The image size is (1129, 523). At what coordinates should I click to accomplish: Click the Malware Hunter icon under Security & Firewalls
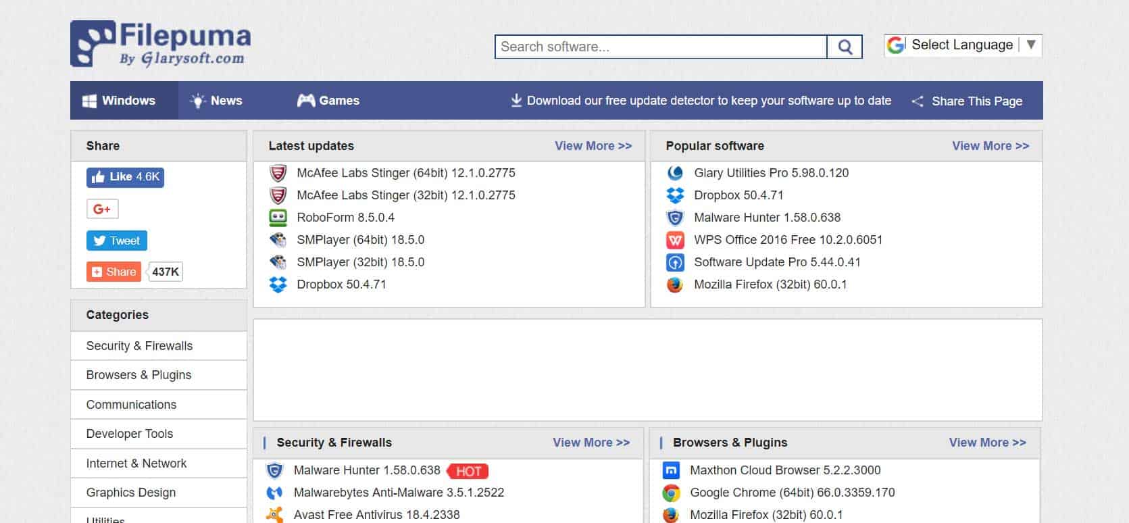274,470
